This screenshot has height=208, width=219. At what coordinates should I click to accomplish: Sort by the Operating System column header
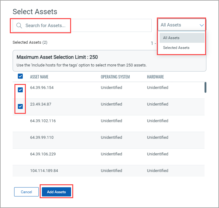tap(115, 77)
